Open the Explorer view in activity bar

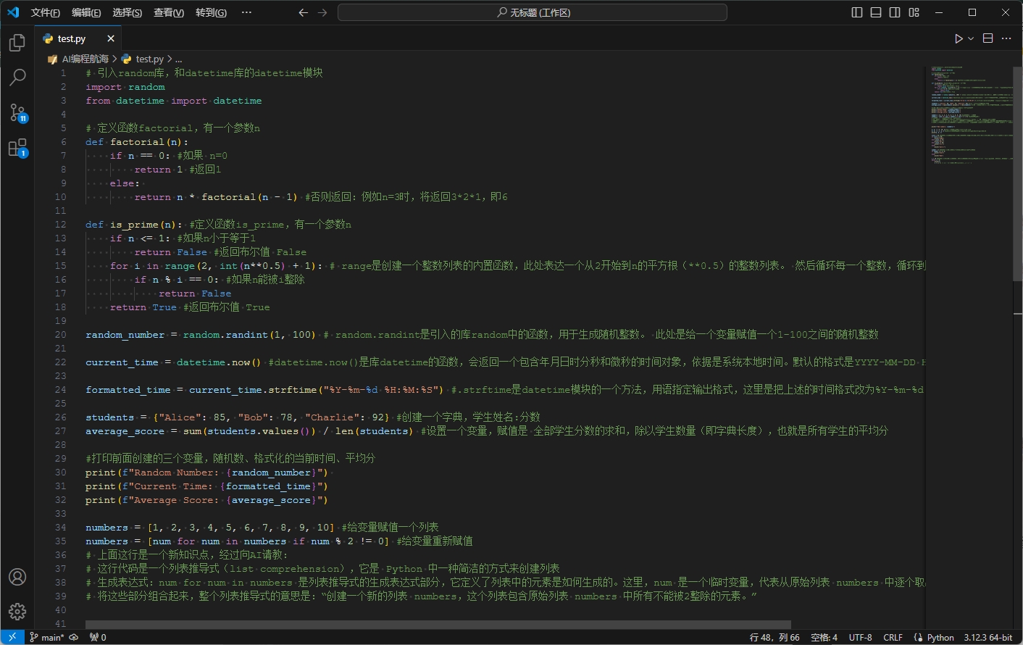17,43
